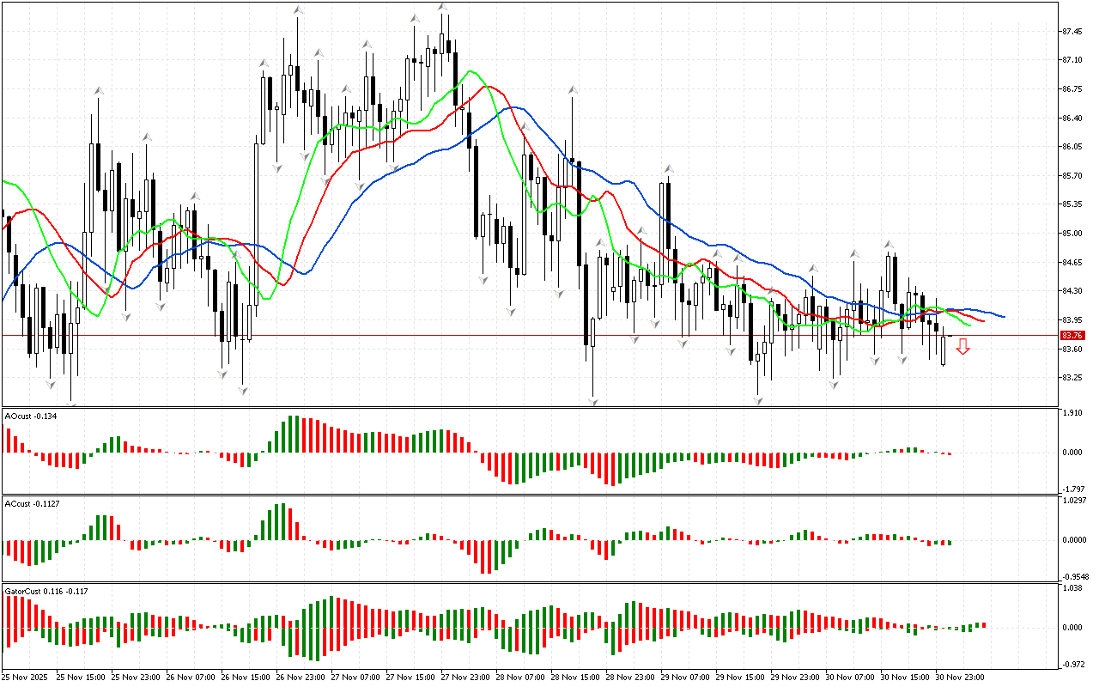Image resolution: width=1099 pixels, height=687 pixels.
Task: Click the -0.972 scale value in GatorCust panel
Action: 1072,665
